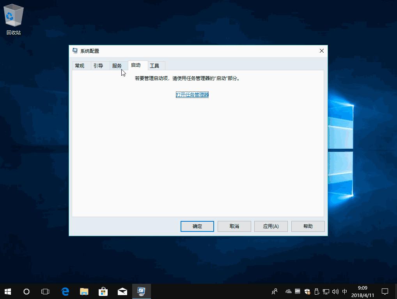Click the 取消 button
Viewport: 397px width, 299px height.
(234, 226)
